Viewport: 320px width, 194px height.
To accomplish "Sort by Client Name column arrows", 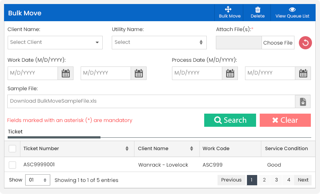I will point(191,148).
